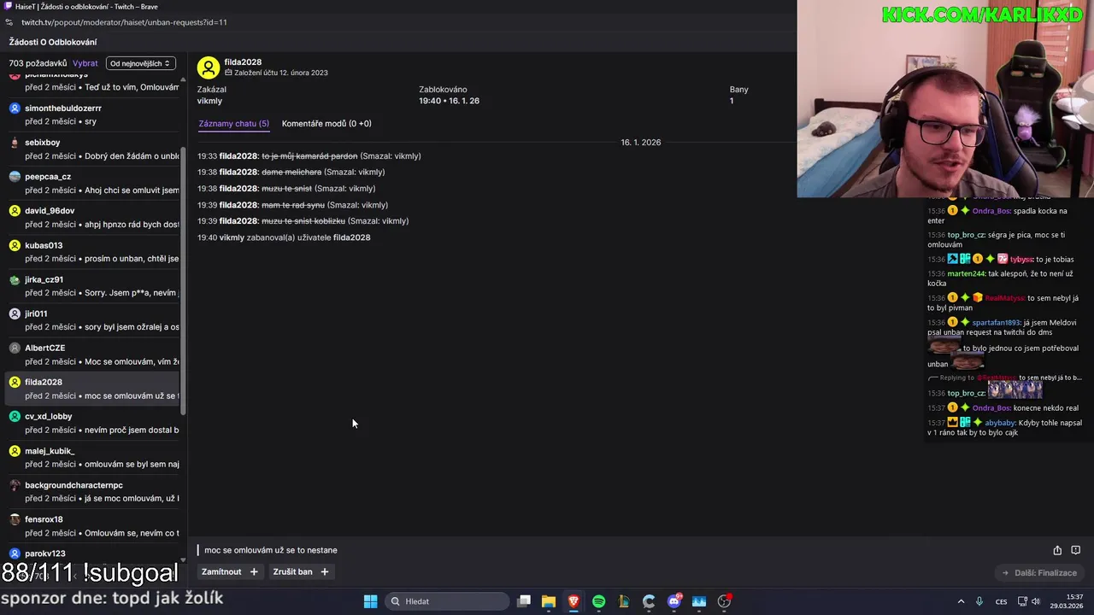Click Brave browser taskbar icon
Viewport: 1094px width, 615px height.
pos(573,601)
